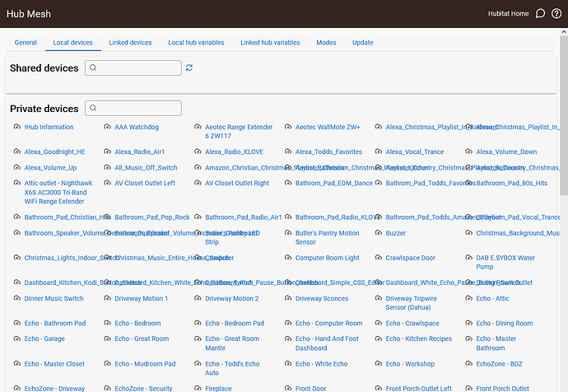Share icon beside Aeotec Range Extender
Screen dimensions: 568x392
(198, 127)
